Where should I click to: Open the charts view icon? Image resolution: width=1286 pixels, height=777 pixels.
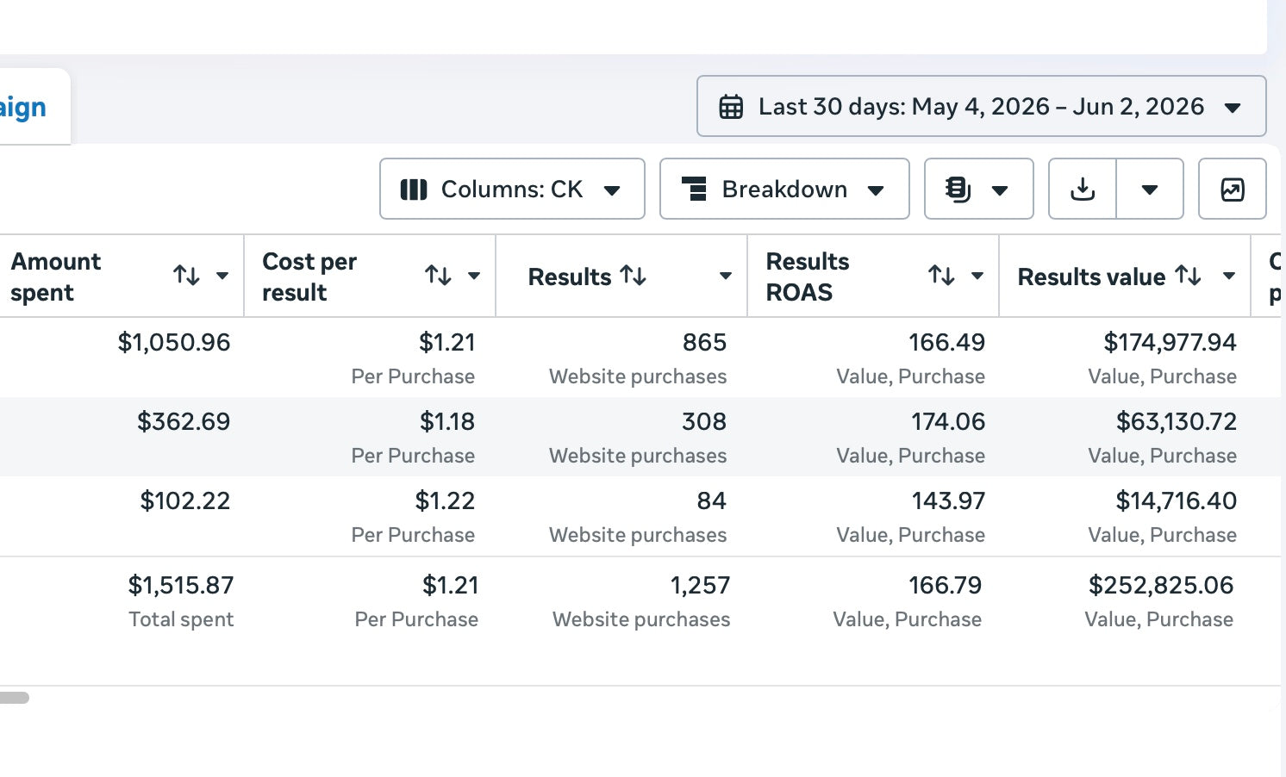click(1233, 189)
